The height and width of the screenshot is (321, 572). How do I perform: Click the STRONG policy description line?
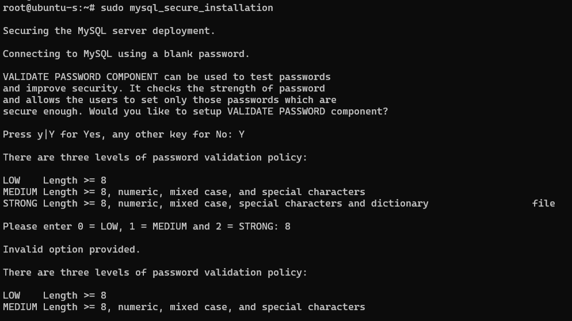pos(215,204)
